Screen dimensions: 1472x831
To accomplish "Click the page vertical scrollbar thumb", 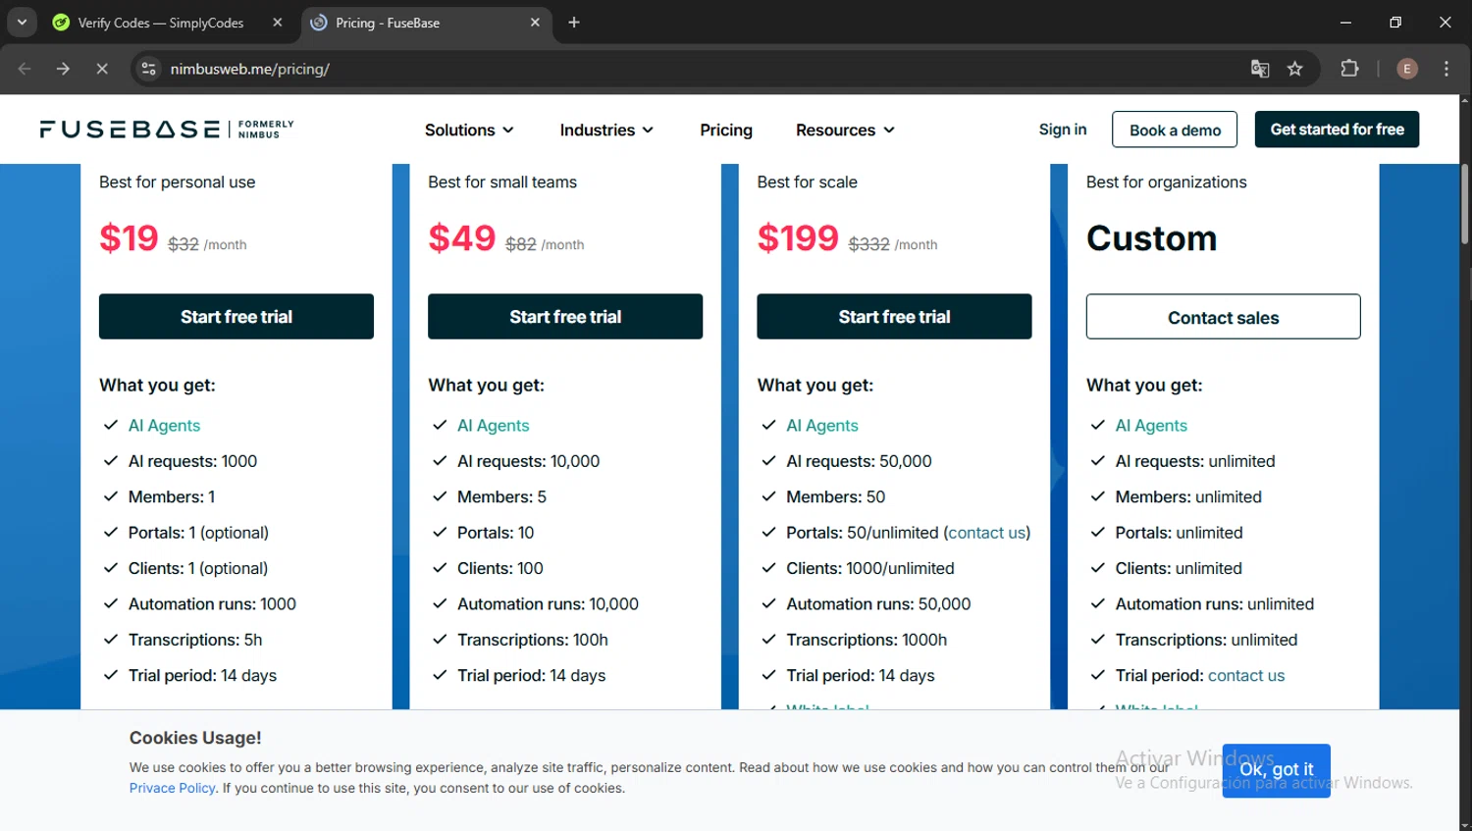I will pyautogui.click(x=1464, y=204).
